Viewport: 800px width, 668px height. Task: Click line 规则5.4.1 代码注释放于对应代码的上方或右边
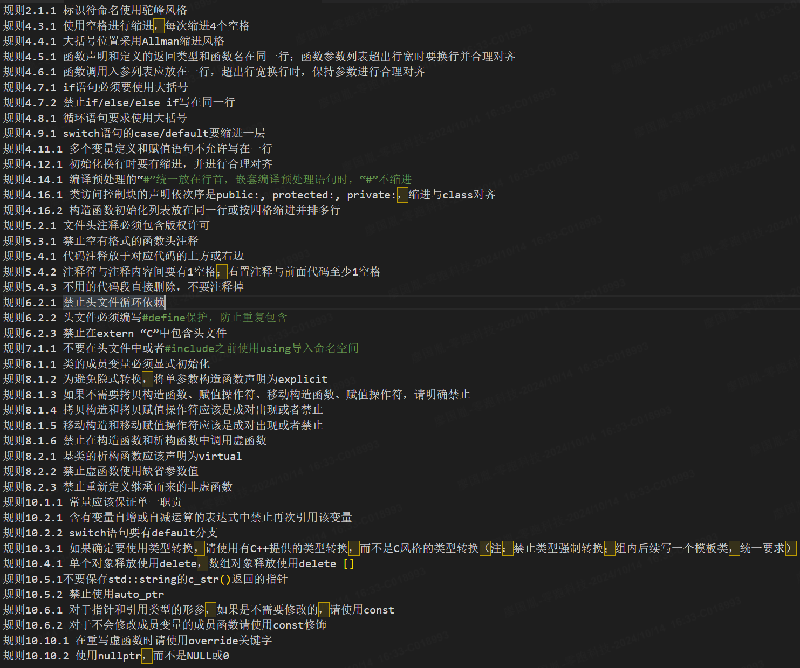tap(124, 256)
